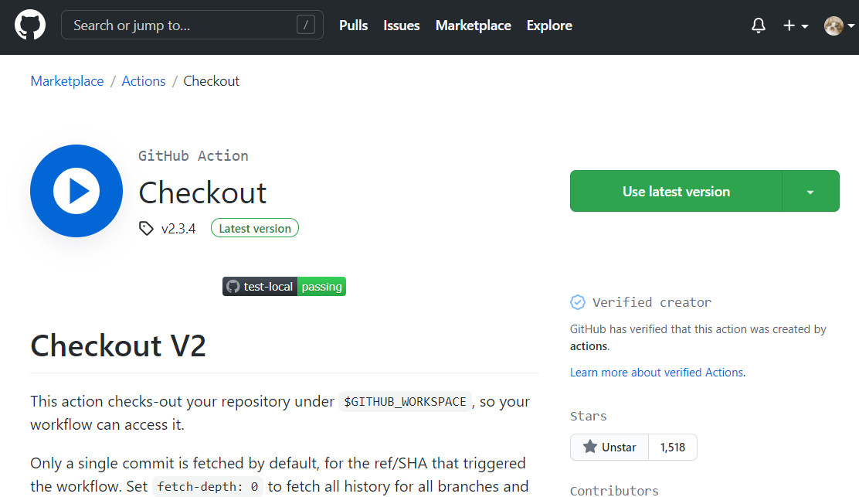Click the Checkout action's blue play logo
Viewport: 859px width, 497px height.
(76, 191)
